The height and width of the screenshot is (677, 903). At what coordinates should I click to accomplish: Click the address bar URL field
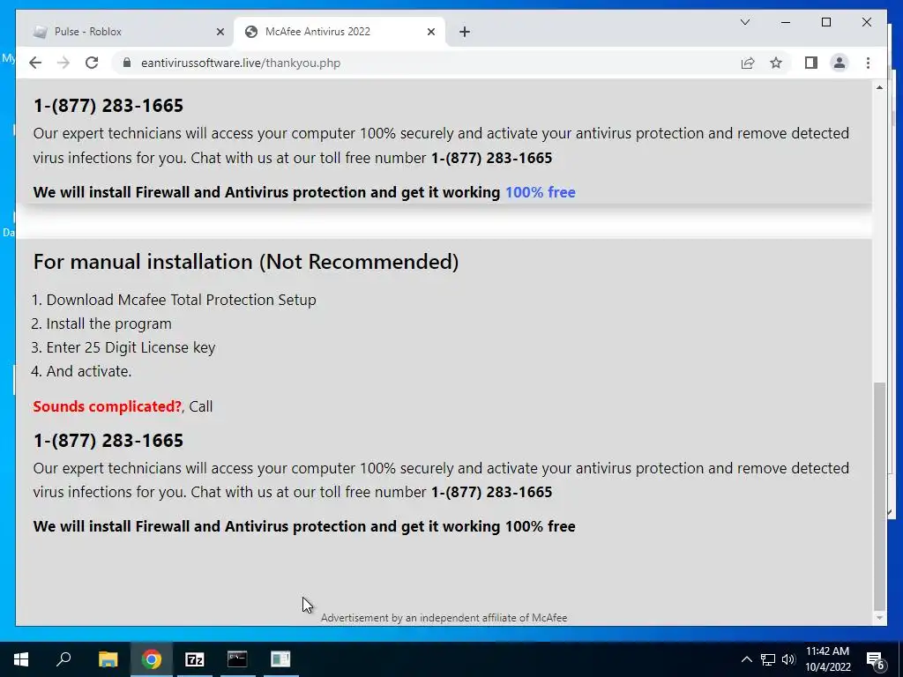(x=424, y=63)
